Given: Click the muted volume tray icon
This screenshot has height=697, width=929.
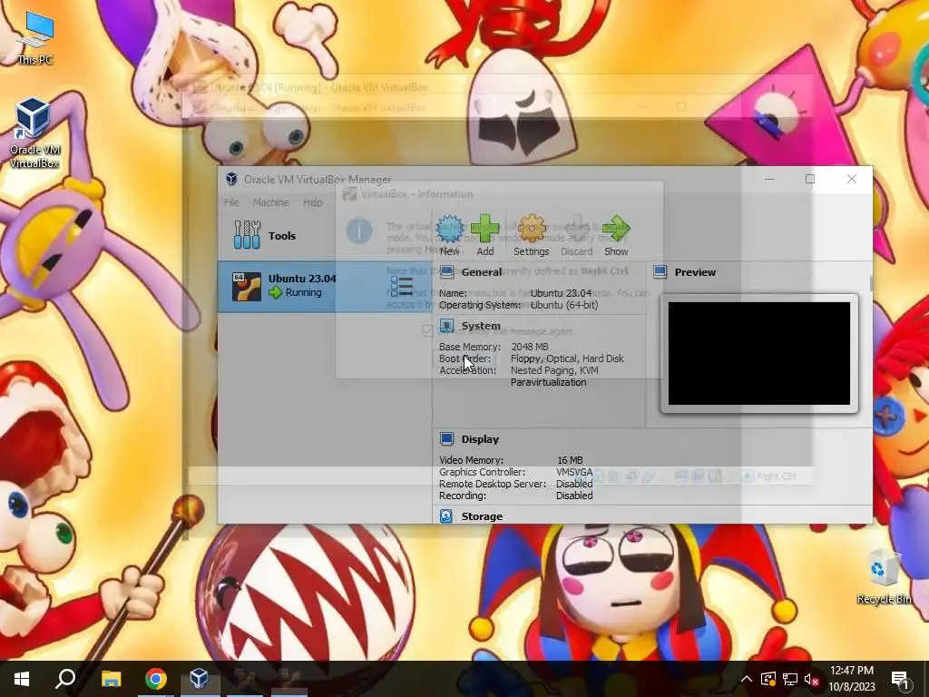Looking at the screenshot, I should coord(812,679).
